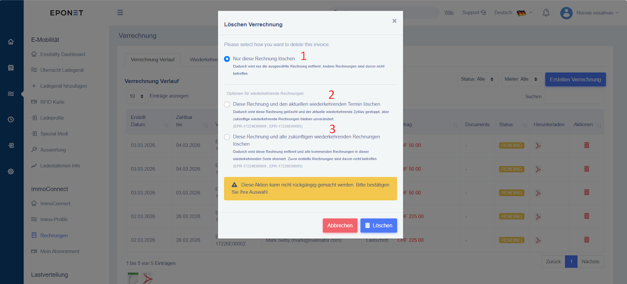Download PDF for the last invoice row
627x284 pixels.
click(x=538, y=240)
